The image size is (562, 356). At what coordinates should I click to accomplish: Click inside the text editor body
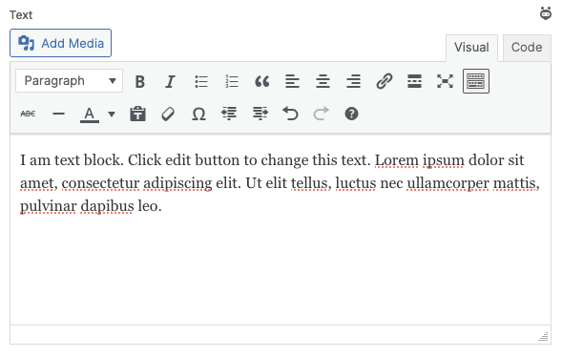click(x=281, y=229)
